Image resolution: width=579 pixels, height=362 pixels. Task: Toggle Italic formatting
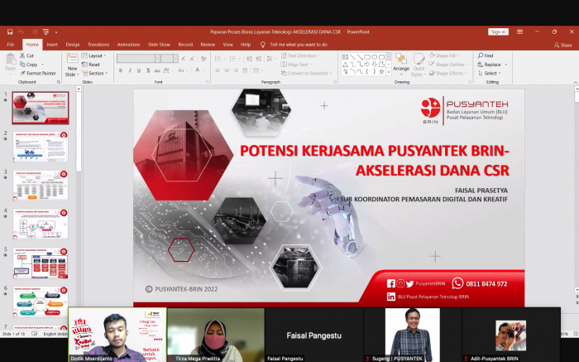(130, 70)
